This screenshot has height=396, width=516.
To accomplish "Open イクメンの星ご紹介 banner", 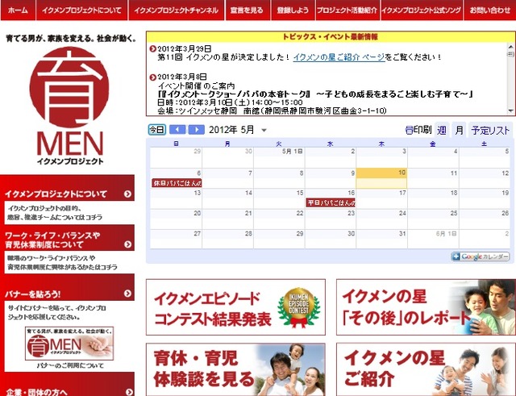I will 427,369.
